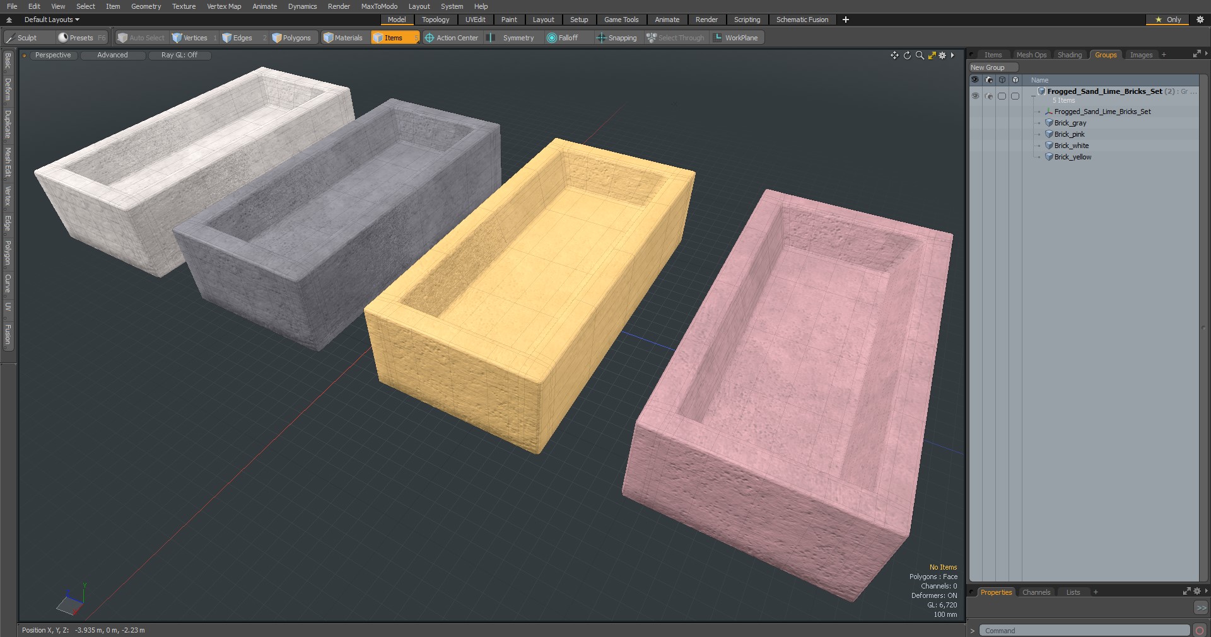
Task: Click the viewport zoom magnifier icon
Action: (920, 55)
